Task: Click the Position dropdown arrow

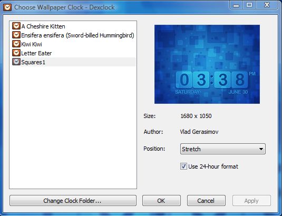Action: click(x=261, y=149)
